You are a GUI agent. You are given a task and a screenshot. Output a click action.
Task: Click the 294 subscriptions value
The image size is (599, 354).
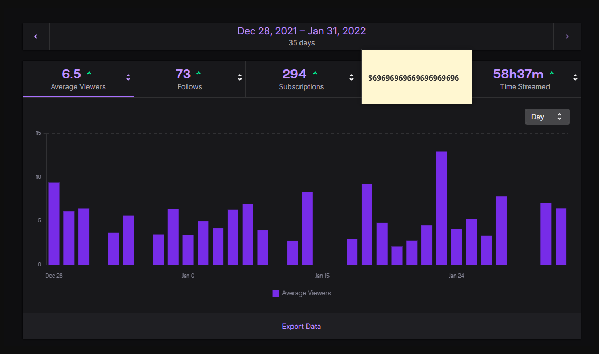tap(295, 74)
